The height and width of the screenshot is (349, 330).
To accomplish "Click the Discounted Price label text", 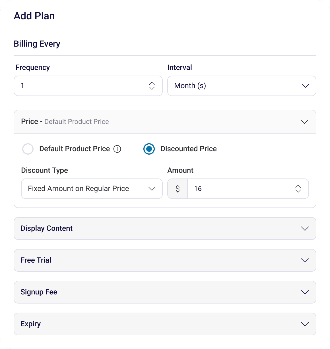I will [x=189, y=149].
